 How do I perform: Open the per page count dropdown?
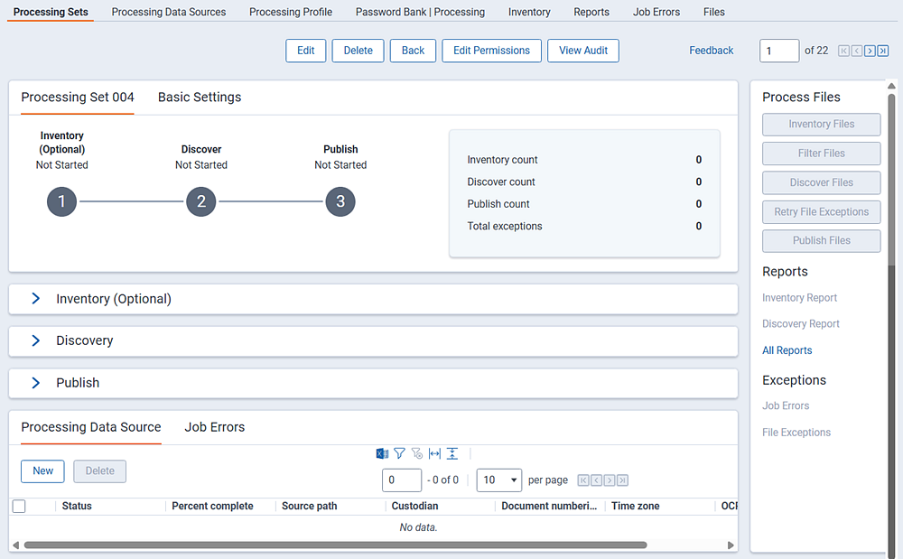click(498, 480)
